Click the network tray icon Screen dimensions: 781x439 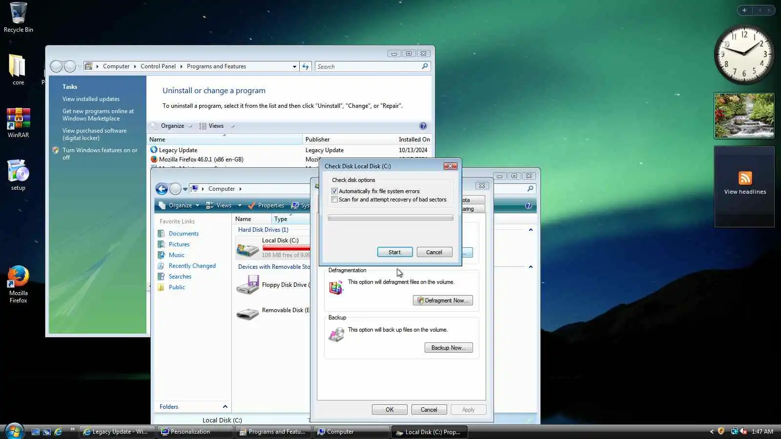(x=734, y=431)
